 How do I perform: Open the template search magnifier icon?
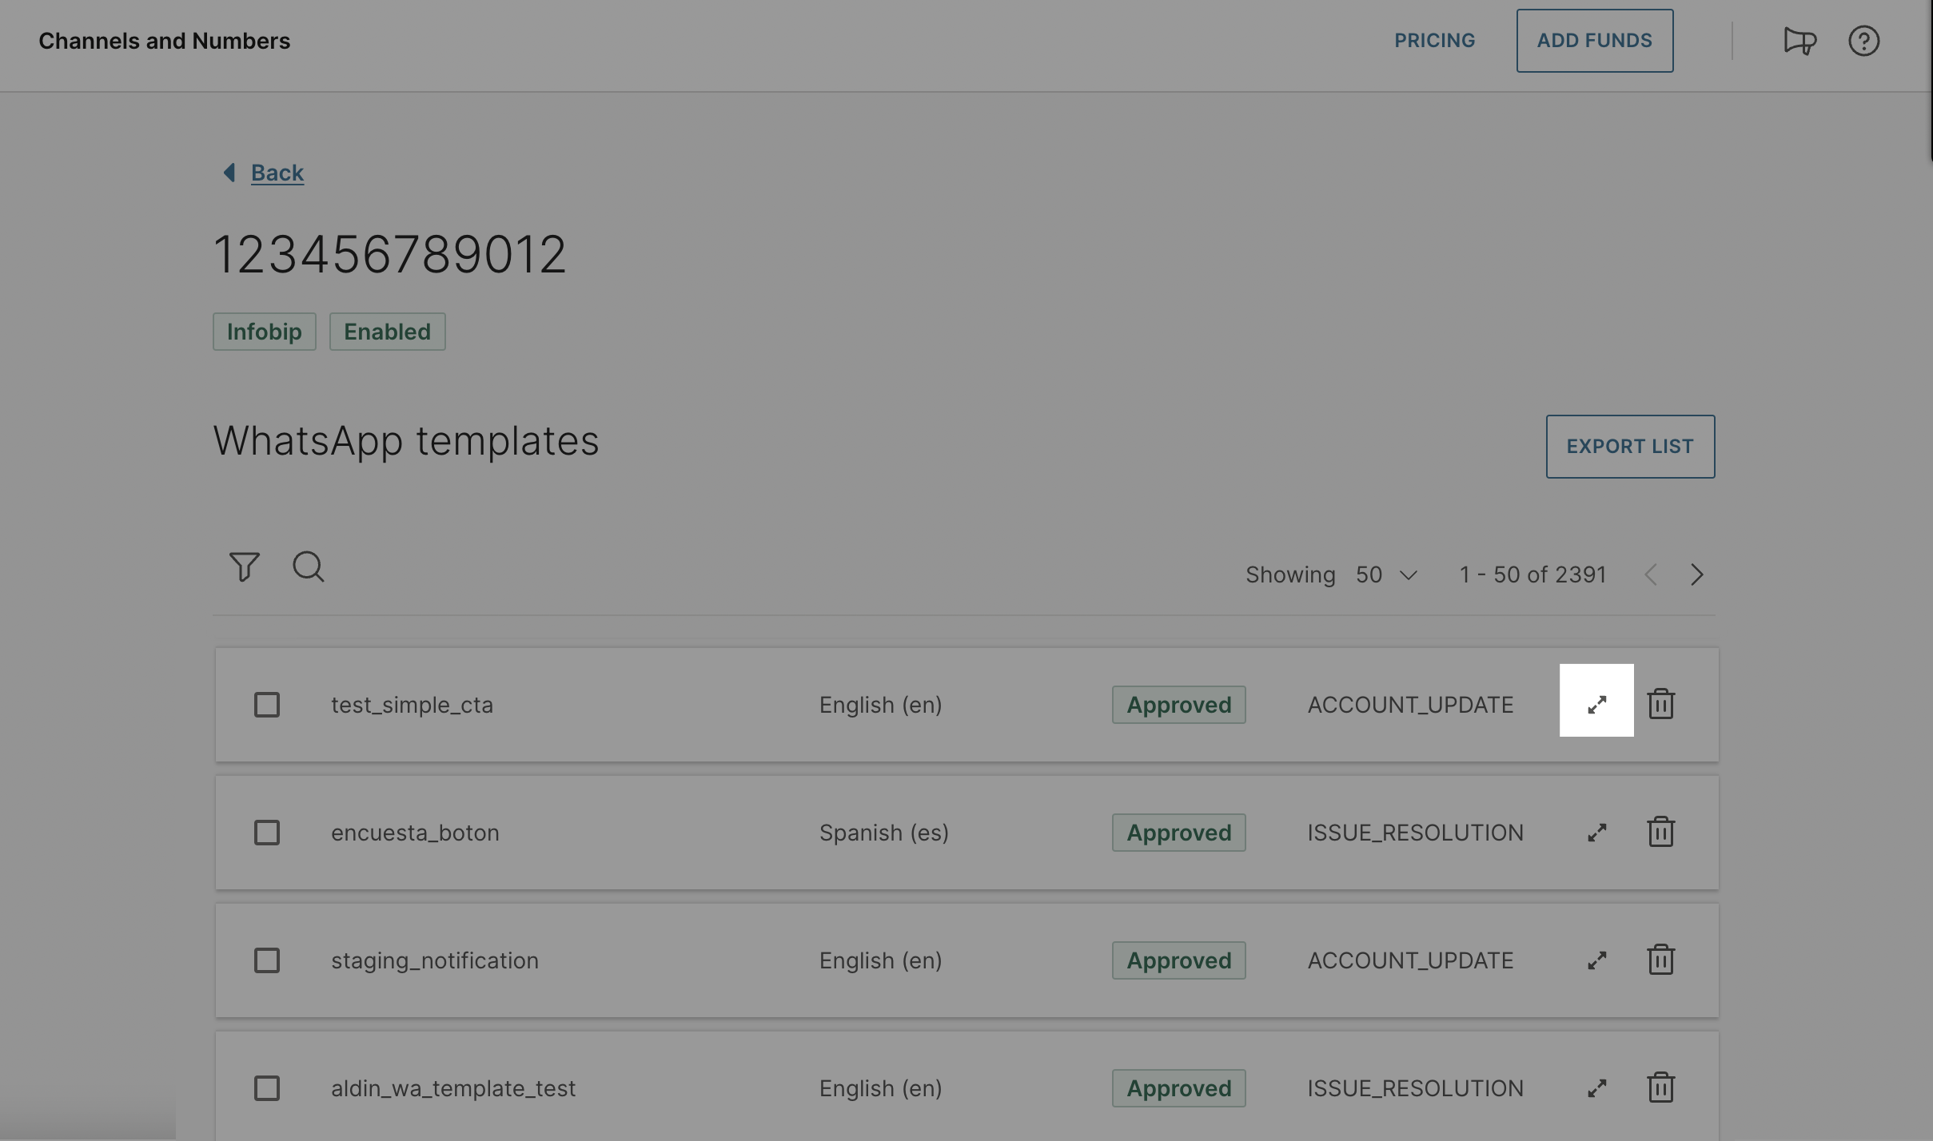309,567
